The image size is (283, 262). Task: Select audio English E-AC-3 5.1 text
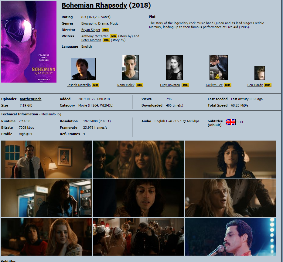coord(177,121)
